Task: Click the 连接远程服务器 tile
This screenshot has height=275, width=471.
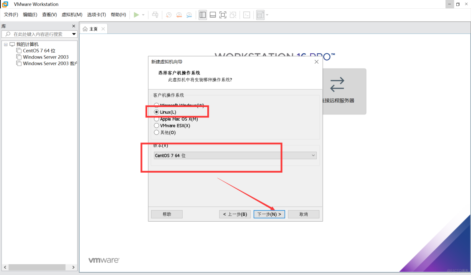Action: 344,92
